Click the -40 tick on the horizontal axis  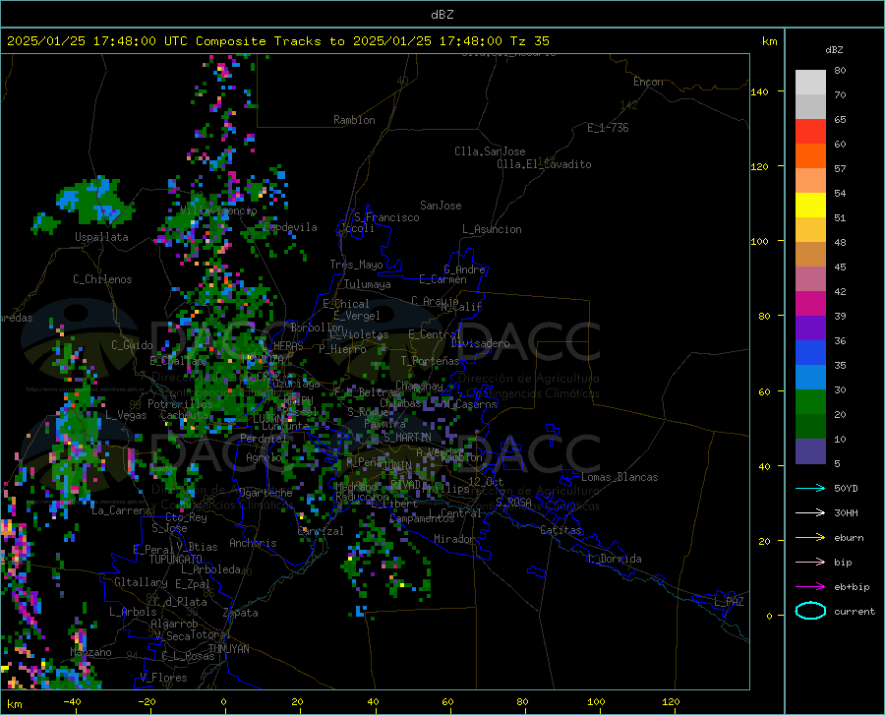click(72, 702)
